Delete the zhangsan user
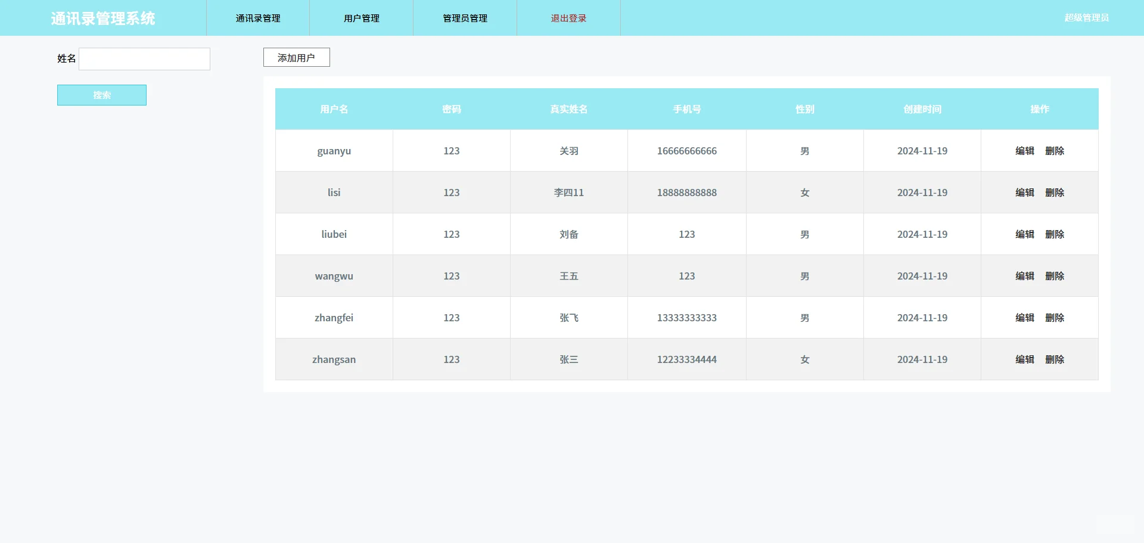 (1055, 359)
